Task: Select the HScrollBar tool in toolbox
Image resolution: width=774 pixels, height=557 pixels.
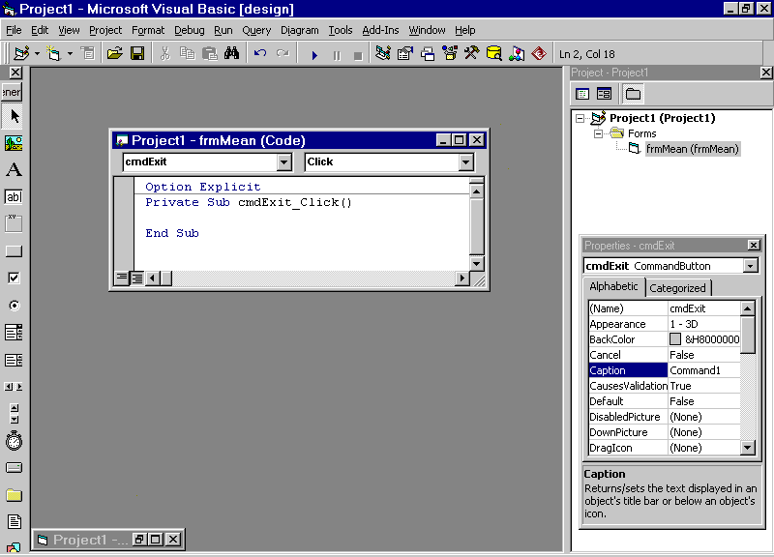Action: (x=14, y=387)
